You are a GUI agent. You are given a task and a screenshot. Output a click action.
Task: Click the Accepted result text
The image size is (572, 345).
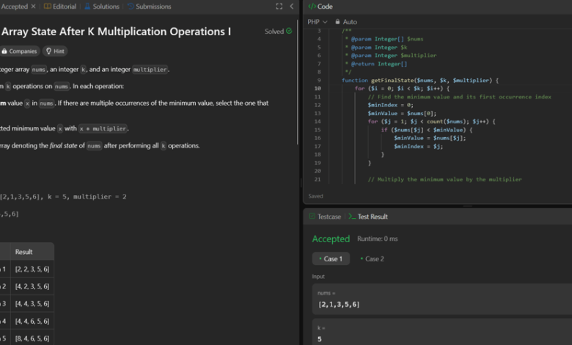point(331,239)
